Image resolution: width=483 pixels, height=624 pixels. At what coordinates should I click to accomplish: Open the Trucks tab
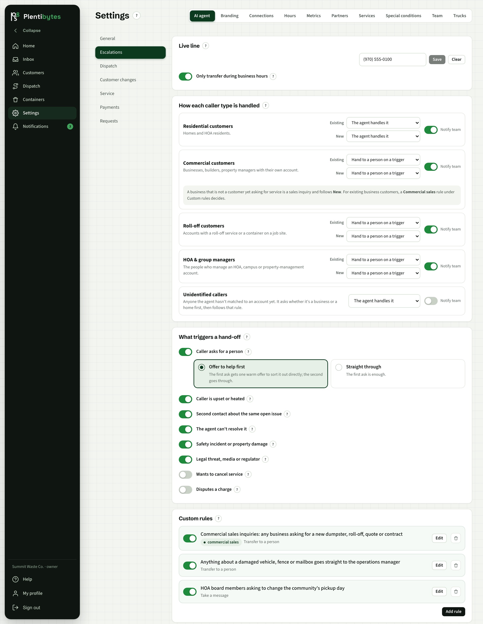(459, 16)
